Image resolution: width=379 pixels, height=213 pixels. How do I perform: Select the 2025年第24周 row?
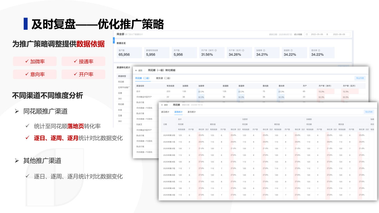[267, 188]
